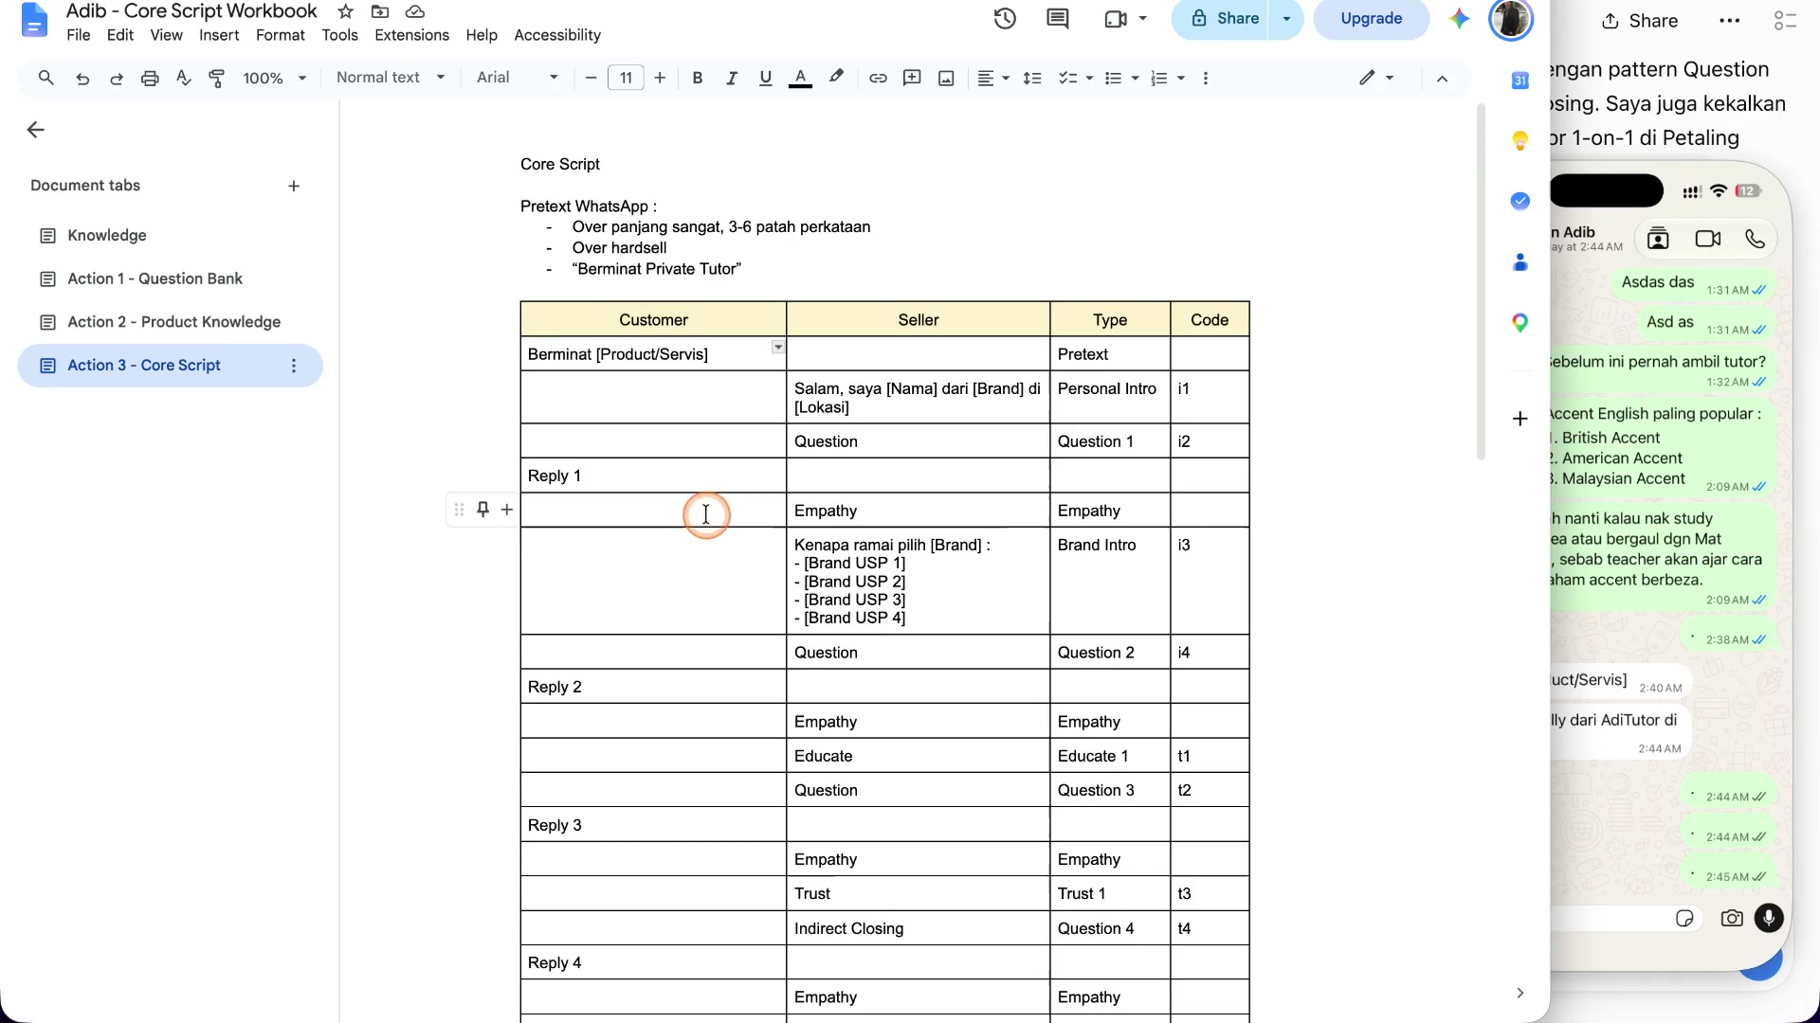Open the editing mode pencil dropdown
Image resolution: width=1820 pixels, height=1023 pixels.
1376,79
